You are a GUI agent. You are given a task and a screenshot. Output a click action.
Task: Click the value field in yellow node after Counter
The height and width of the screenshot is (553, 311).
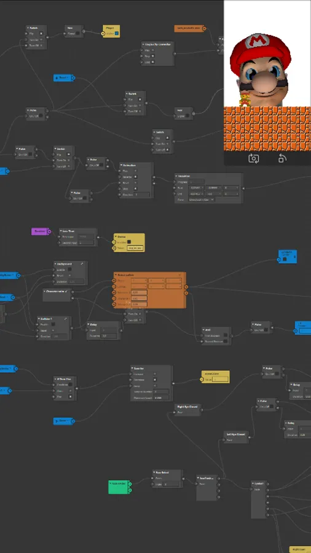tap(220, 380)
